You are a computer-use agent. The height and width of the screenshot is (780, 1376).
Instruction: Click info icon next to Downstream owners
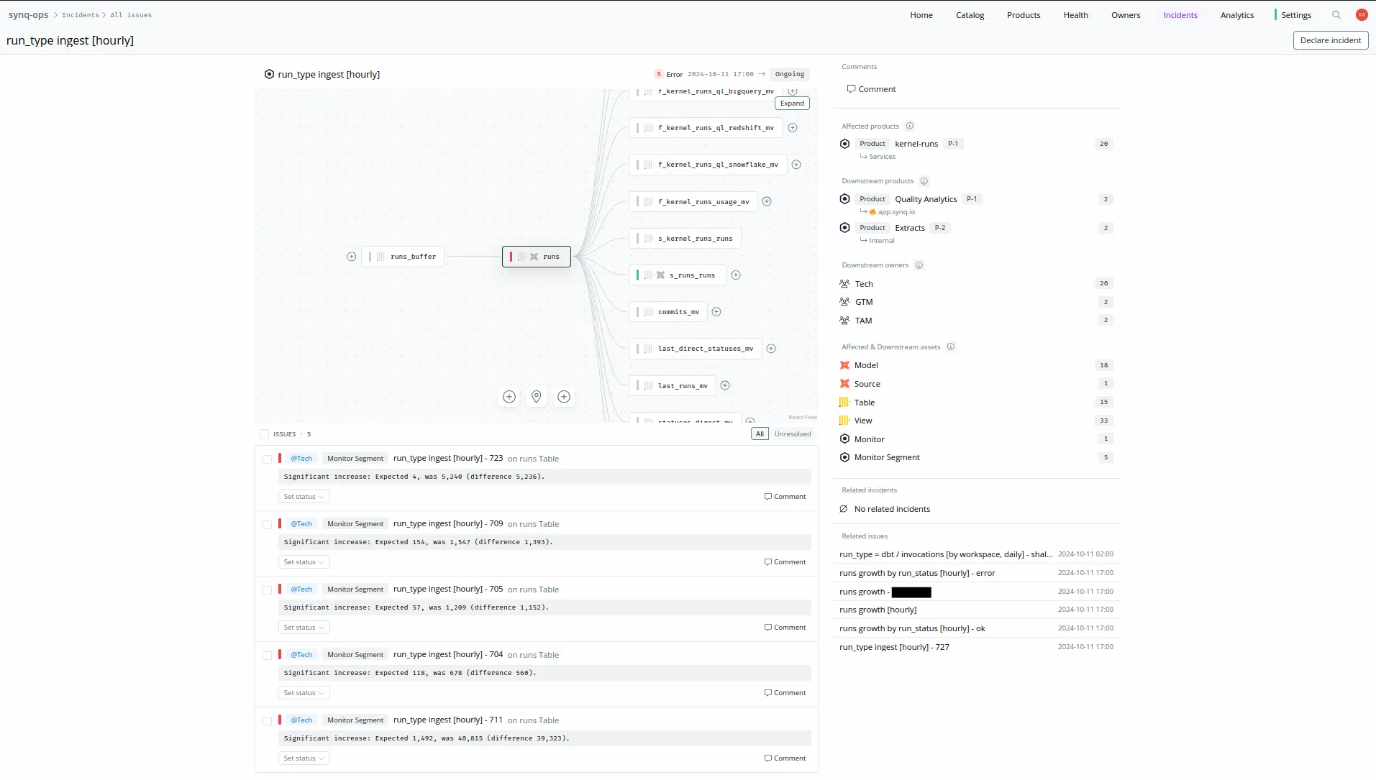tap(919, 265)
